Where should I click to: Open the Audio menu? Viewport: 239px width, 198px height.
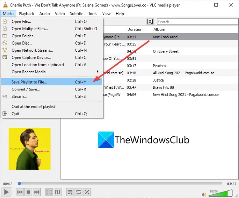(44, 14)
